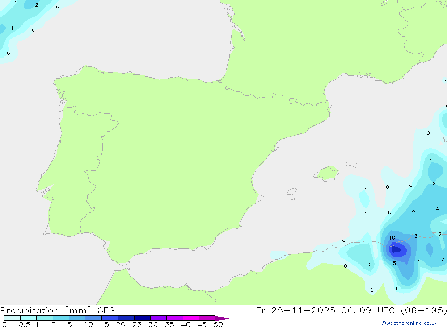Click the lightest 0.1–0.5 mm legend swatch
The height and width of the screenshot is (327, 447).
(12, 318)
